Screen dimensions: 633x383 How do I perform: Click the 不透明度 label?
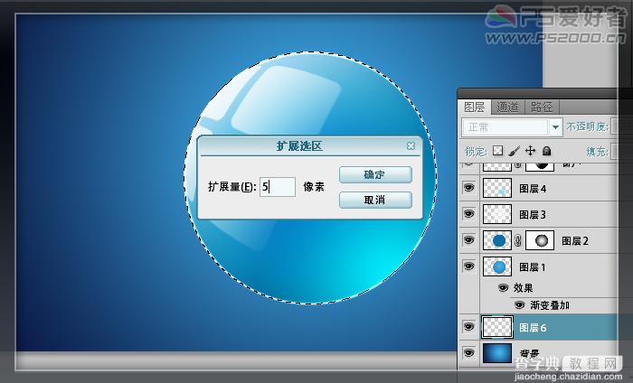[587, 127]
